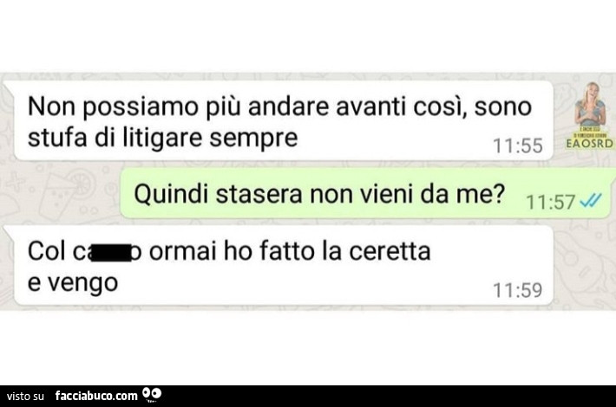The width and height of the screenshot is (616, 407).
Task: Click the words 'e vengo' in last message
Action: point(73,283)
